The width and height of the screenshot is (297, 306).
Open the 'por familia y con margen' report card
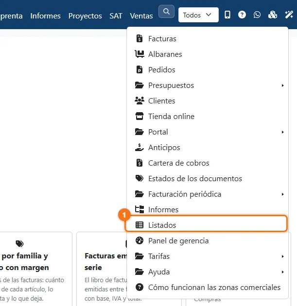click(x=36, y=269)
